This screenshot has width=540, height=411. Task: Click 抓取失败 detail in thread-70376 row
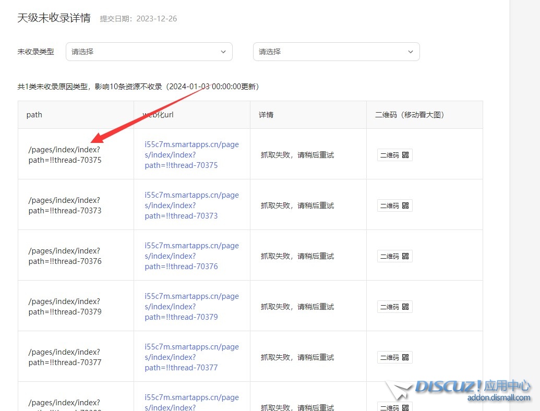point(297,257)
